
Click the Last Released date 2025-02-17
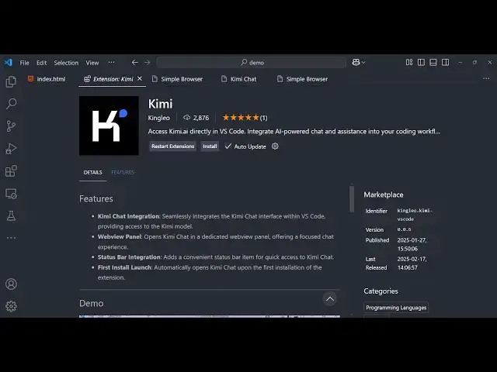(x=412, y=263)
